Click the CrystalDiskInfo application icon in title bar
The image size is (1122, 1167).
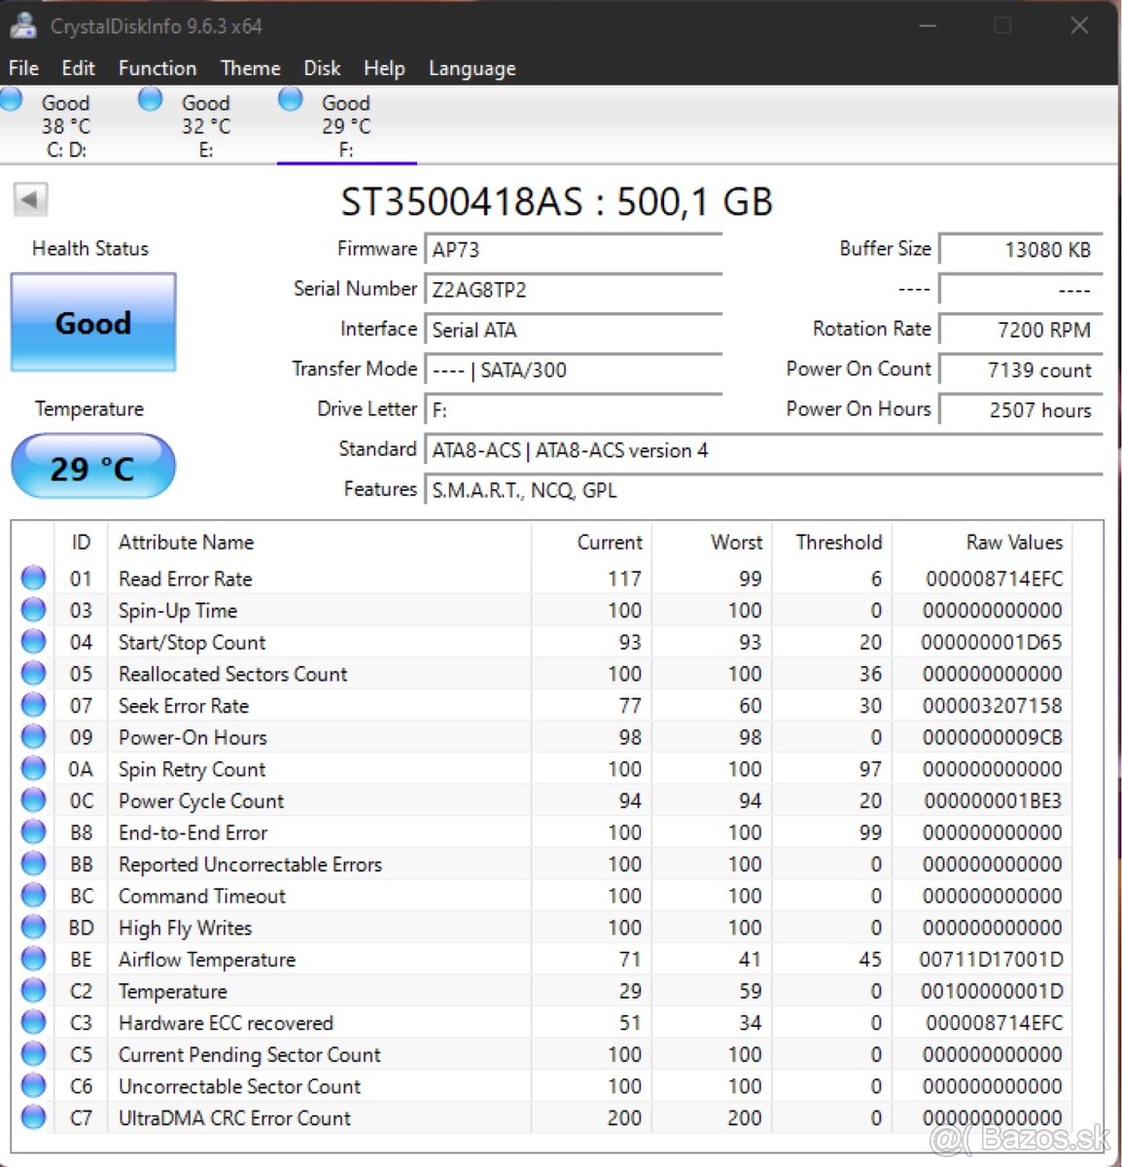pyautogui.click(x=23, y=25)
